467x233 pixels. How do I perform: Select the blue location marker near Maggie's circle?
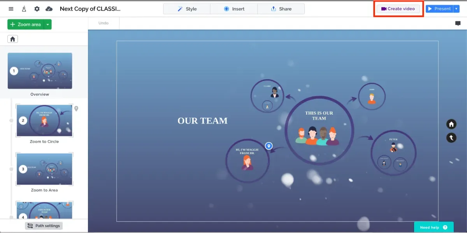click(268, 146)
